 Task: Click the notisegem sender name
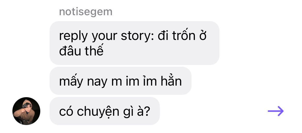[x=86, y=12]
